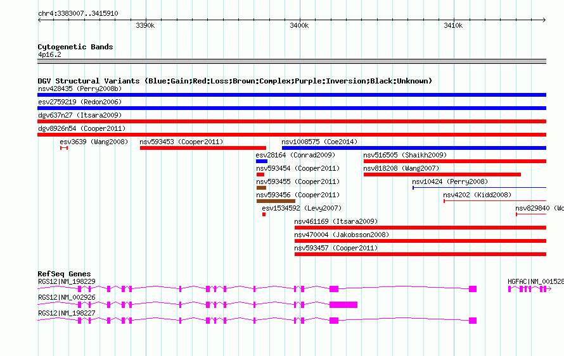
Task: Open the dgv8926n54 (Cooper2011) variant bar
Action: [x=292, y=135]
